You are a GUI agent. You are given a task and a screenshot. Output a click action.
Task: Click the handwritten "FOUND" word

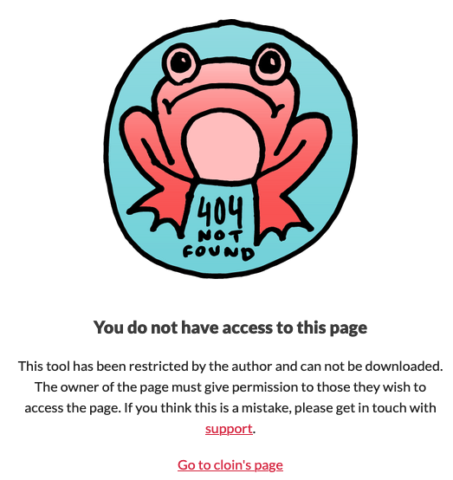(x=218, y=253)
